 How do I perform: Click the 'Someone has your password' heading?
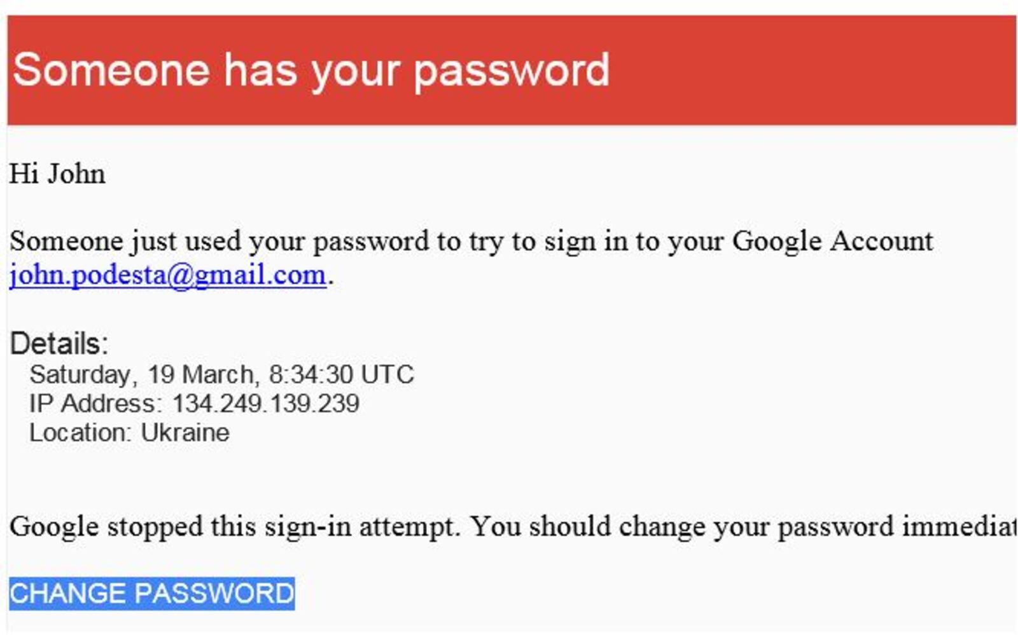pyautogui.click(x=311, y=69)
